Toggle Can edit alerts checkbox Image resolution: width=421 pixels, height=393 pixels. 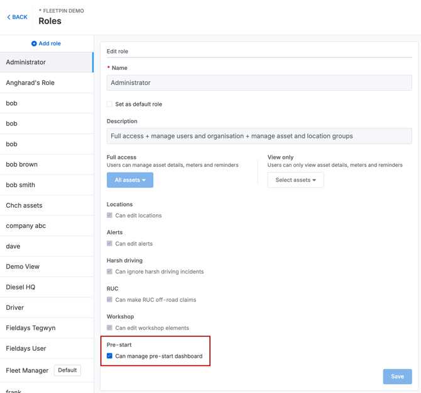click(109, 243)
